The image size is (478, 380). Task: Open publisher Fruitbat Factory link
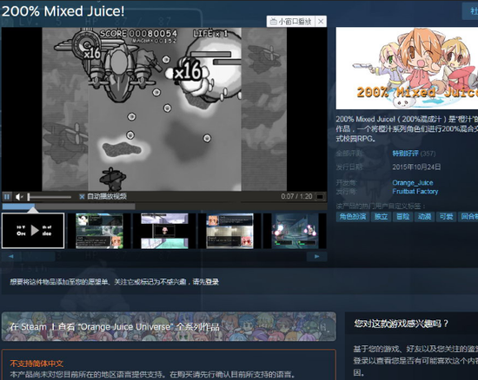point(415,192)
